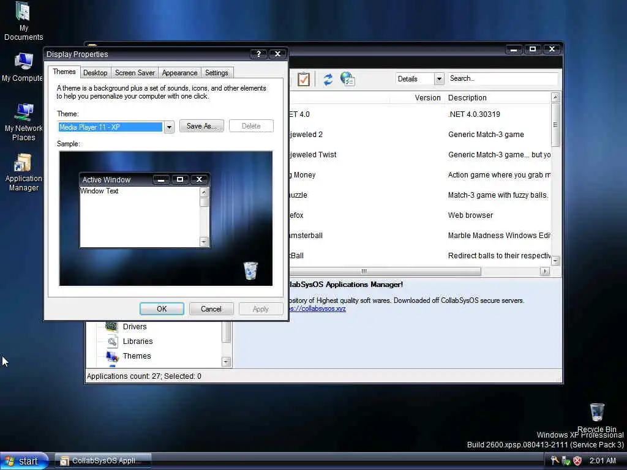Select 'Match-3 game with fuzzy balls' row
Image resolution: width=627 pixels, height=470 pixels.
(x=419, y=195)
